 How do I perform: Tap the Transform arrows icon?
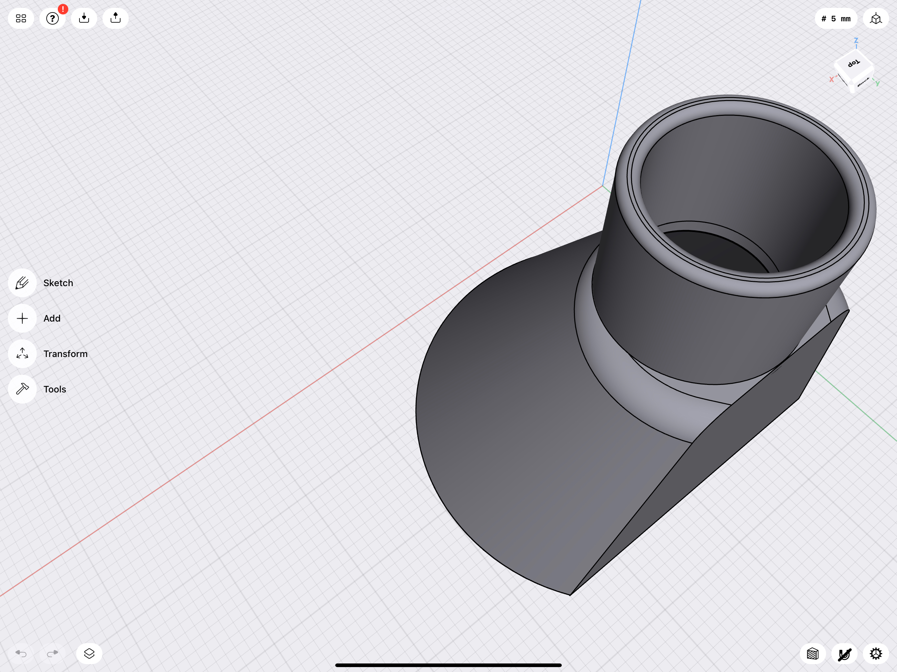pyautogui.click(x=22, y=354)
